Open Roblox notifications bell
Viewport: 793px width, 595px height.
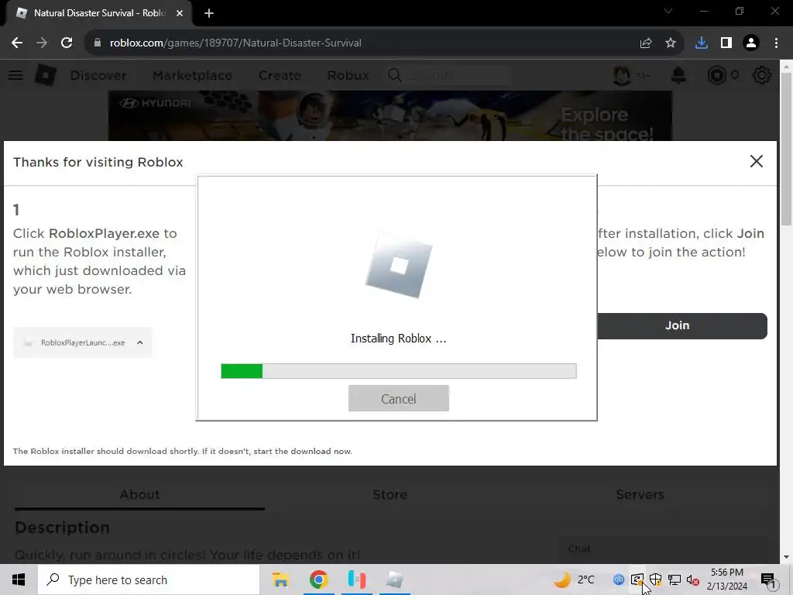coord(678,75)
